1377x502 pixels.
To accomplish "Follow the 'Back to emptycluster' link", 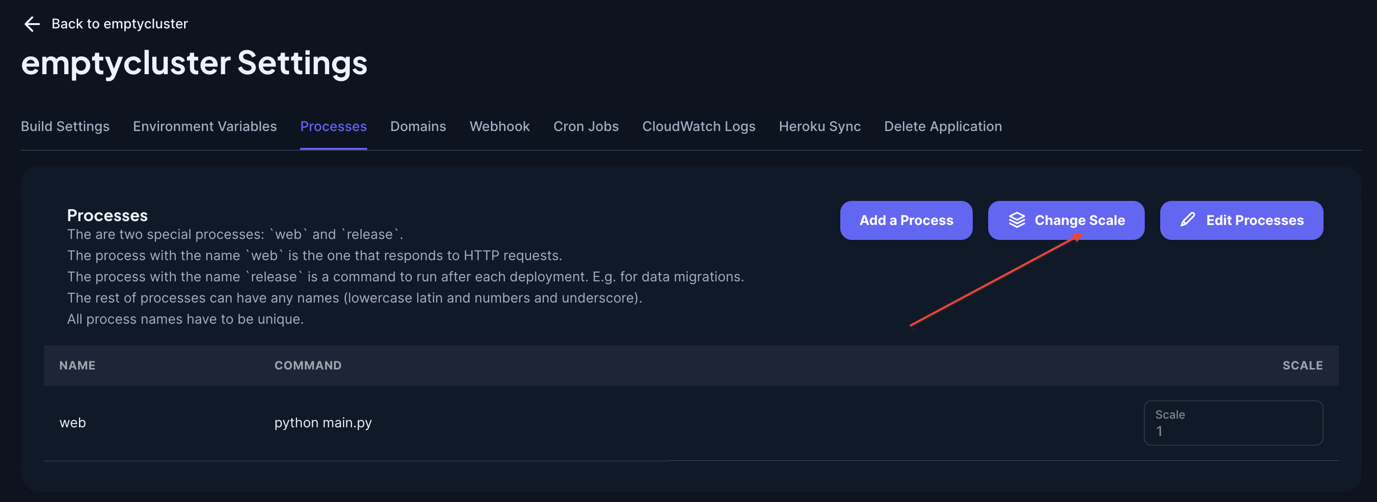I will click(x=119, y=24).
